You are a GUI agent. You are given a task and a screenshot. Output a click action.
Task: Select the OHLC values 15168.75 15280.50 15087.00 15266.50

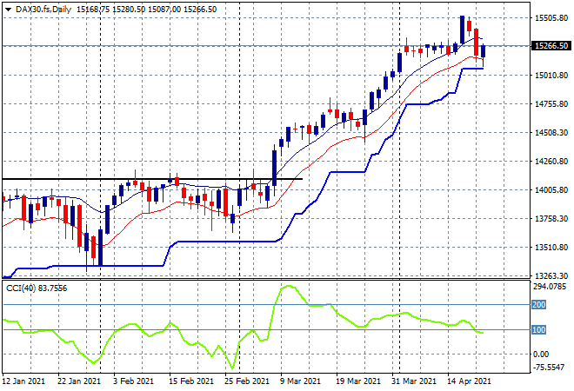coord(146,10)
